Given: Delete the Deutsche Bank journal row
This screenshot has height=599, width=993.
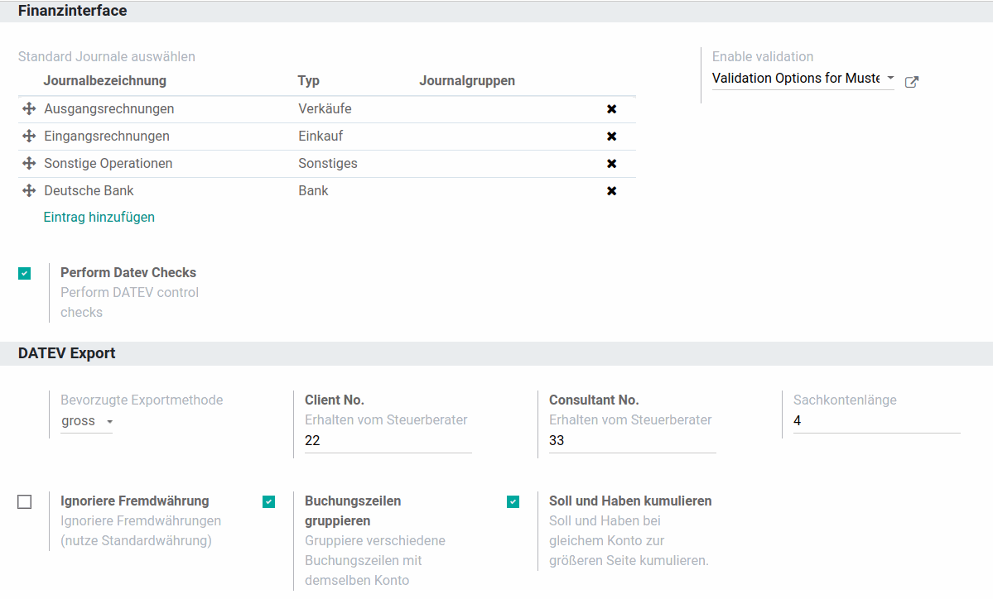Looking at the screenshot, I should pyautogui.click(x=612, y=190).
